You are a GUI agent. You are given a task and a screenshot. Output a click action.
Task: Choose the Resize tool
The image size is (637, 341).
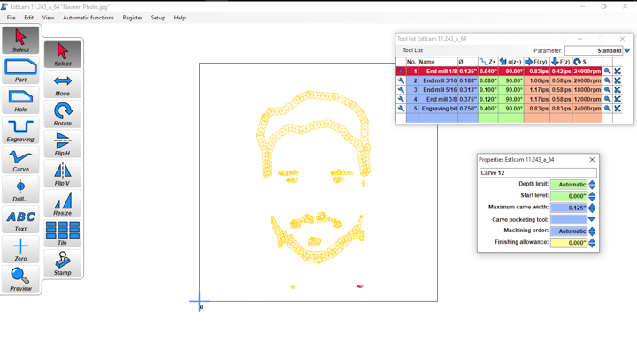point(63,203)
